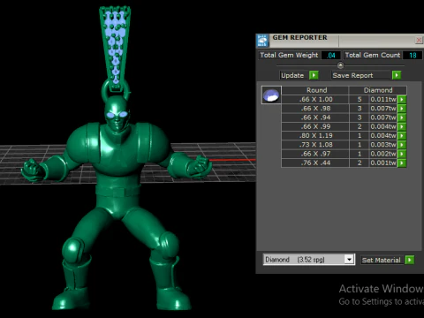Image resolution: width=424 pixels, height=318 pixels.
Task: Click green arrow in the .66 X .94 row
Action: point(402,117)
